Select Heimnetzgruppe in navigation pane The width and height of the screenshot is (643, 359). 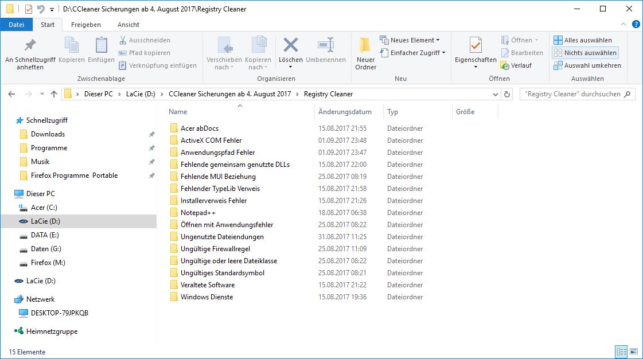pyautogui.click(x=52, y=331)
